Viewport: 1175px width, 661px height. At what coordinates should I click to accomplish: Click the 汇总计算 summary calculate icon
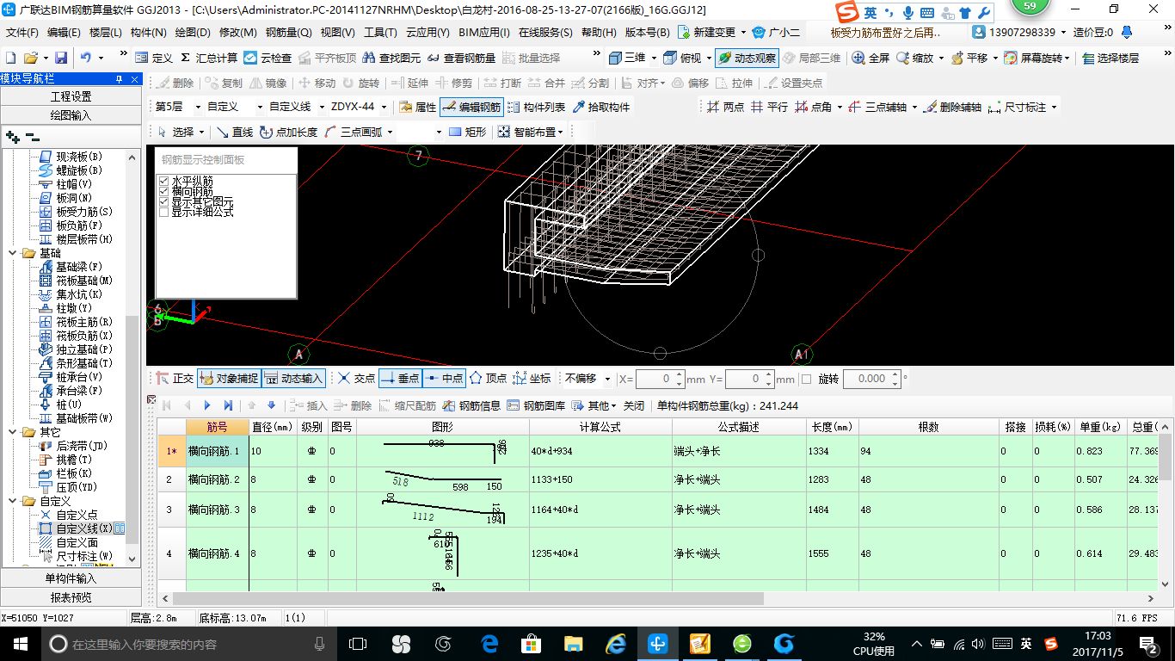pyautogui.click(x=209, y=58)
